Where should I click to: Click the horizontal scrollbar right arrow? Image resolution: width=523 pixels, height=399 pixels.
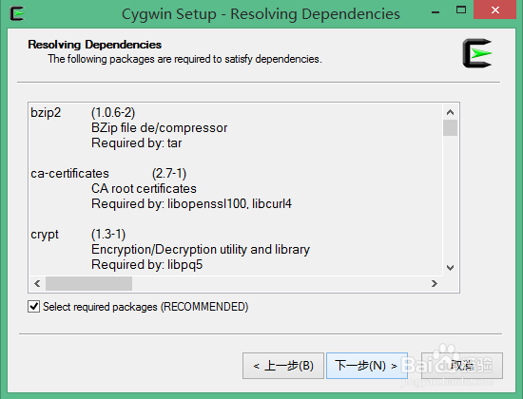coord(435,284)
